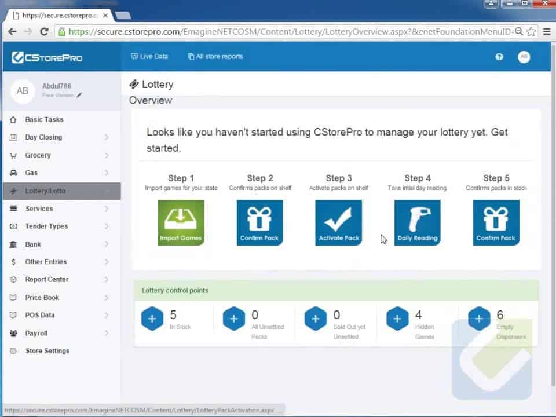
Task: Expand the Payroll chevron
Action: click(x=107, y=334)
